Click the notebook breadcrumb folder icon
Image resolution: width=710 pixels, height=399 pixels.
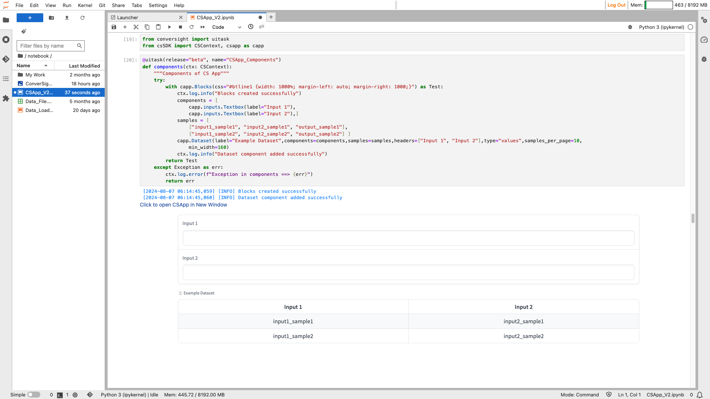click(x=20, y=56)
